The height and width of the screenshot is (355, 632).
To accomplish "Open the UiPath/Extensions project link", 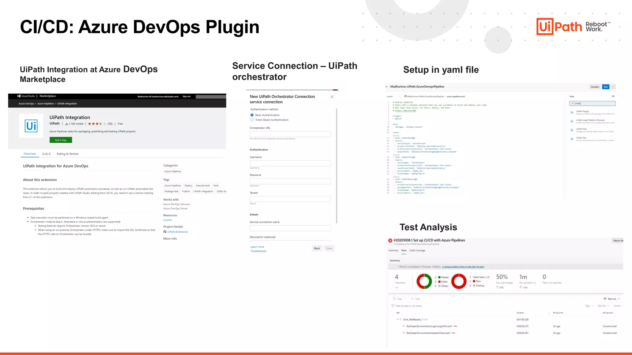I will pyautogui.click(x=177, y=232).
